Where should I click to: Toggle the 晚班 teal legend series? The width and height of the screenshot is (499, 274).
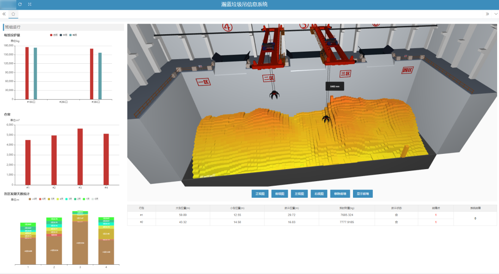[73, 35]
